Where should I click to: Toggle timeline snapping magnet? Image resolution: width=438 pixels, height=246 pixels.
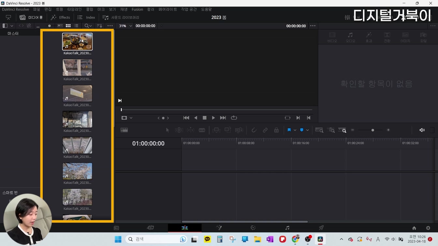(x=254, y=130)
